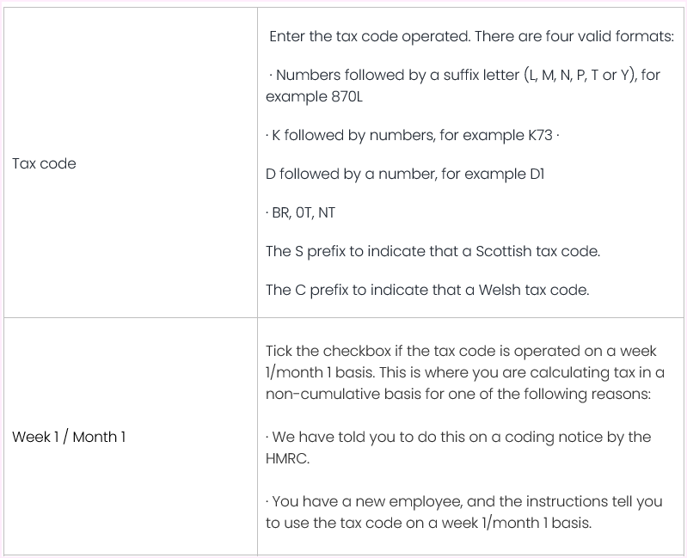Image resolution: width=687 pixels, height=558 pixels.
Task: Click the word "HMRC."
Action: (287, 458)
